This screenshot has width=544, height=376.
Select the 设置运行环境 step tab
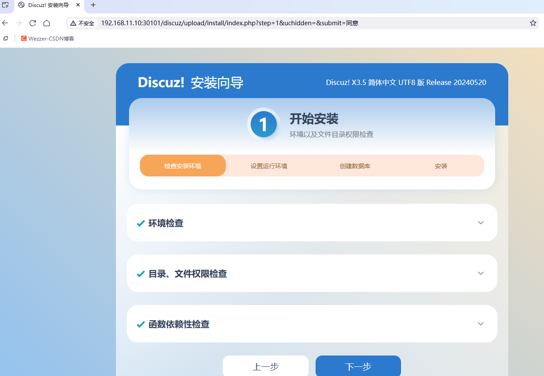pyautogui.click(x=269, y=166)
